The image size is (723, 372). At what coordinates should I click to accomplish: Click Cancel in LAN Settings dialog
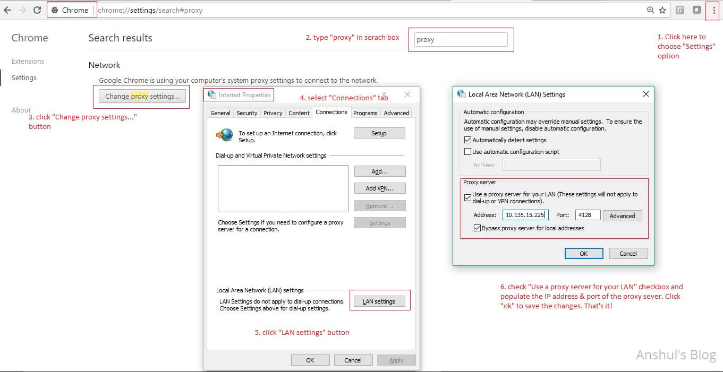click(x=628, y=253)
